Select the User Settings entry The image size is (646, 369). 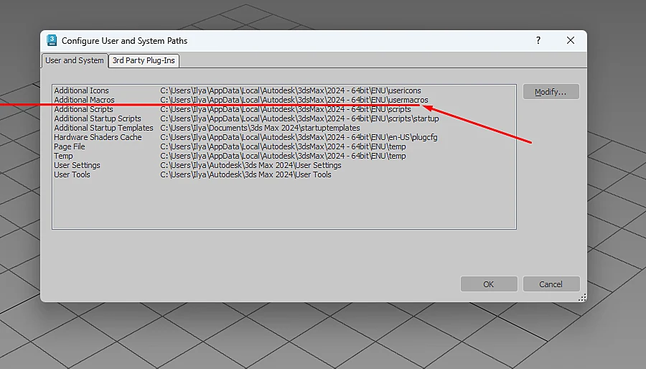(284, 165)
